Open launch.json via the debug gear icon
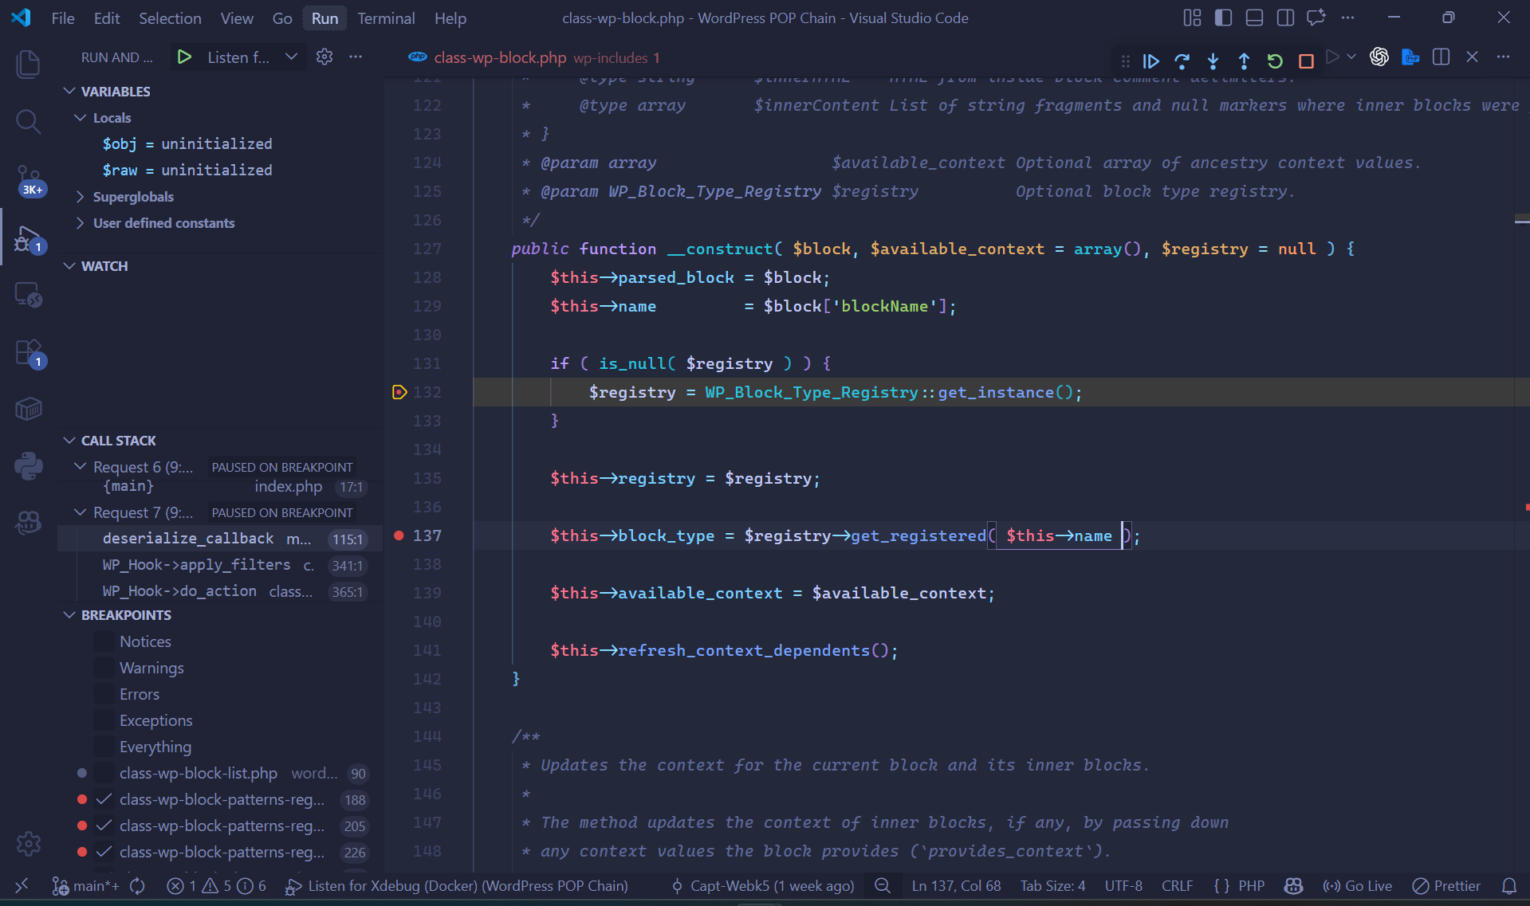Viewport: 1530px width, 906px height. tap(324, 57)
